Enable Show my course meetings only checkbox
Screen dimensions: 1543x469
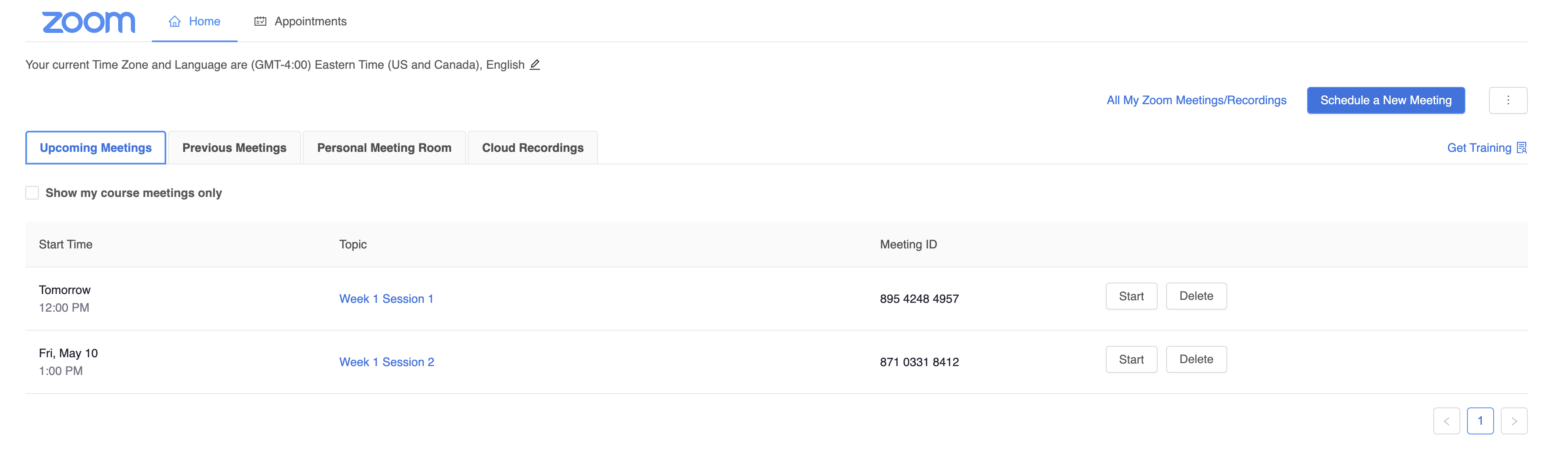[32, 193]
